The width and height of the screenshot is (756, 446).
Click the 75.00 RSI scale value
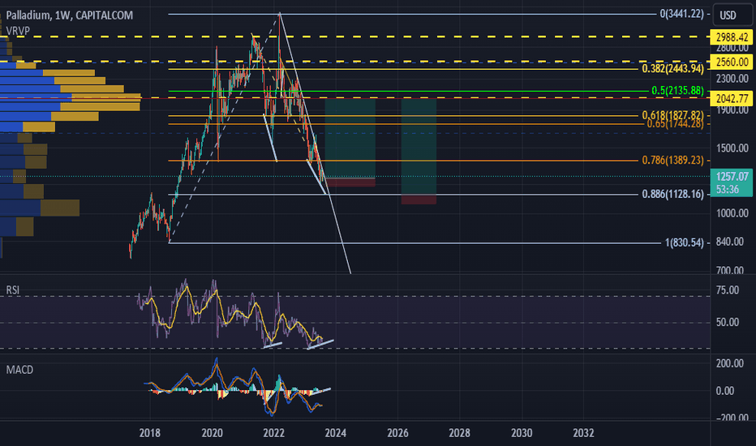pos(728,289)
